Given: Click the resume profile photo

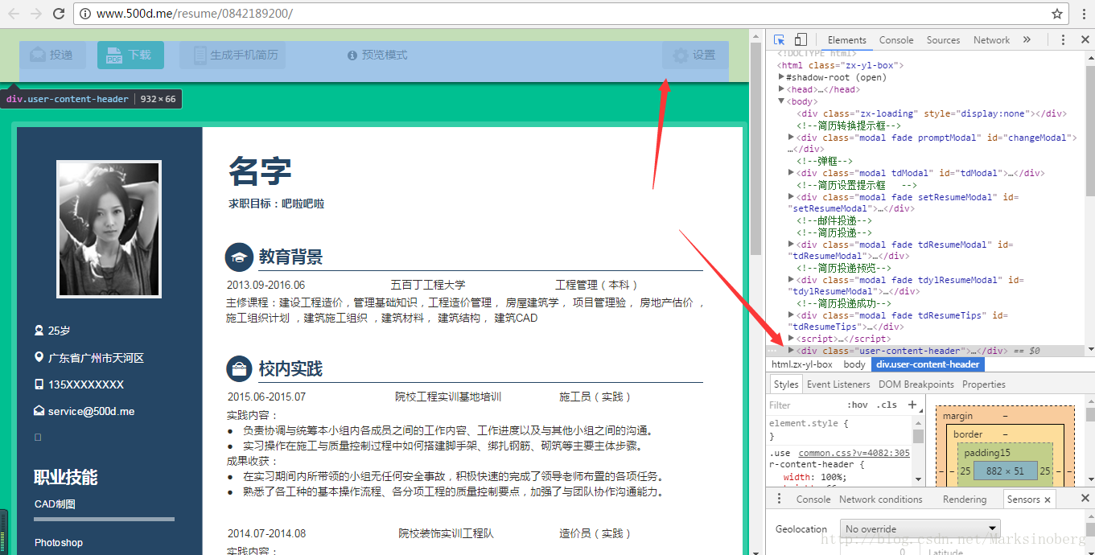Looking at the screenshot, I should [x=109, y=229].
